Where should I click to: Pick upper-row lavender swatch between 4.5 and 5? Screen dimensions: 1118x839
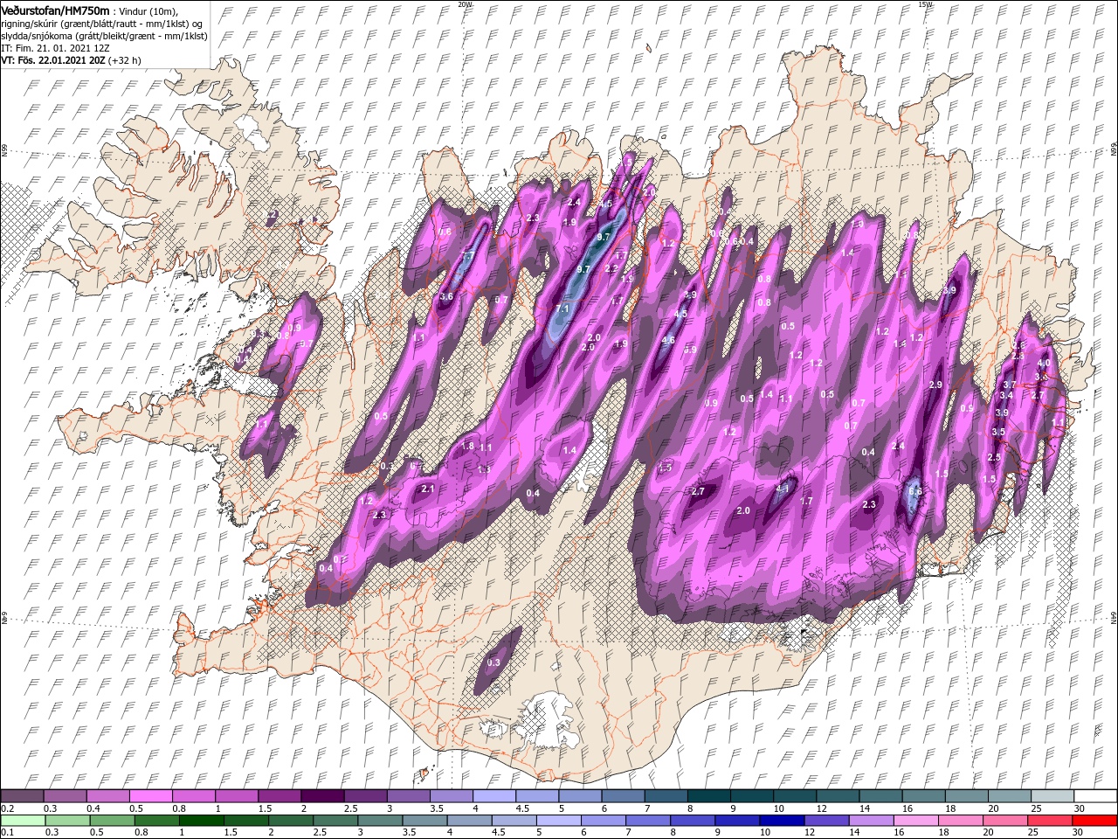(x=538, y=796)
